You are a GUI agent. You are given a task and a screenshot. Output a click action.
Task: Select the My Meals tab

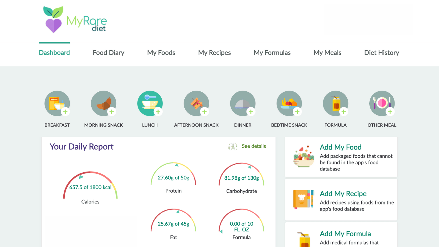click(x=327, y=53)
